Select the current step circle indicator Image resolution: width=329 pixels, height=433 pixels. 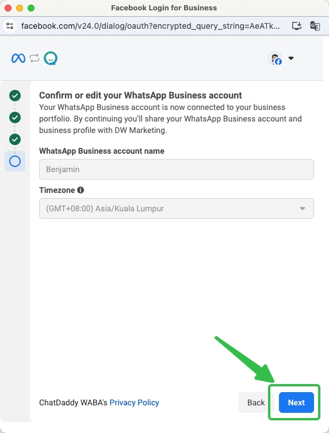[x=15, y=161]
